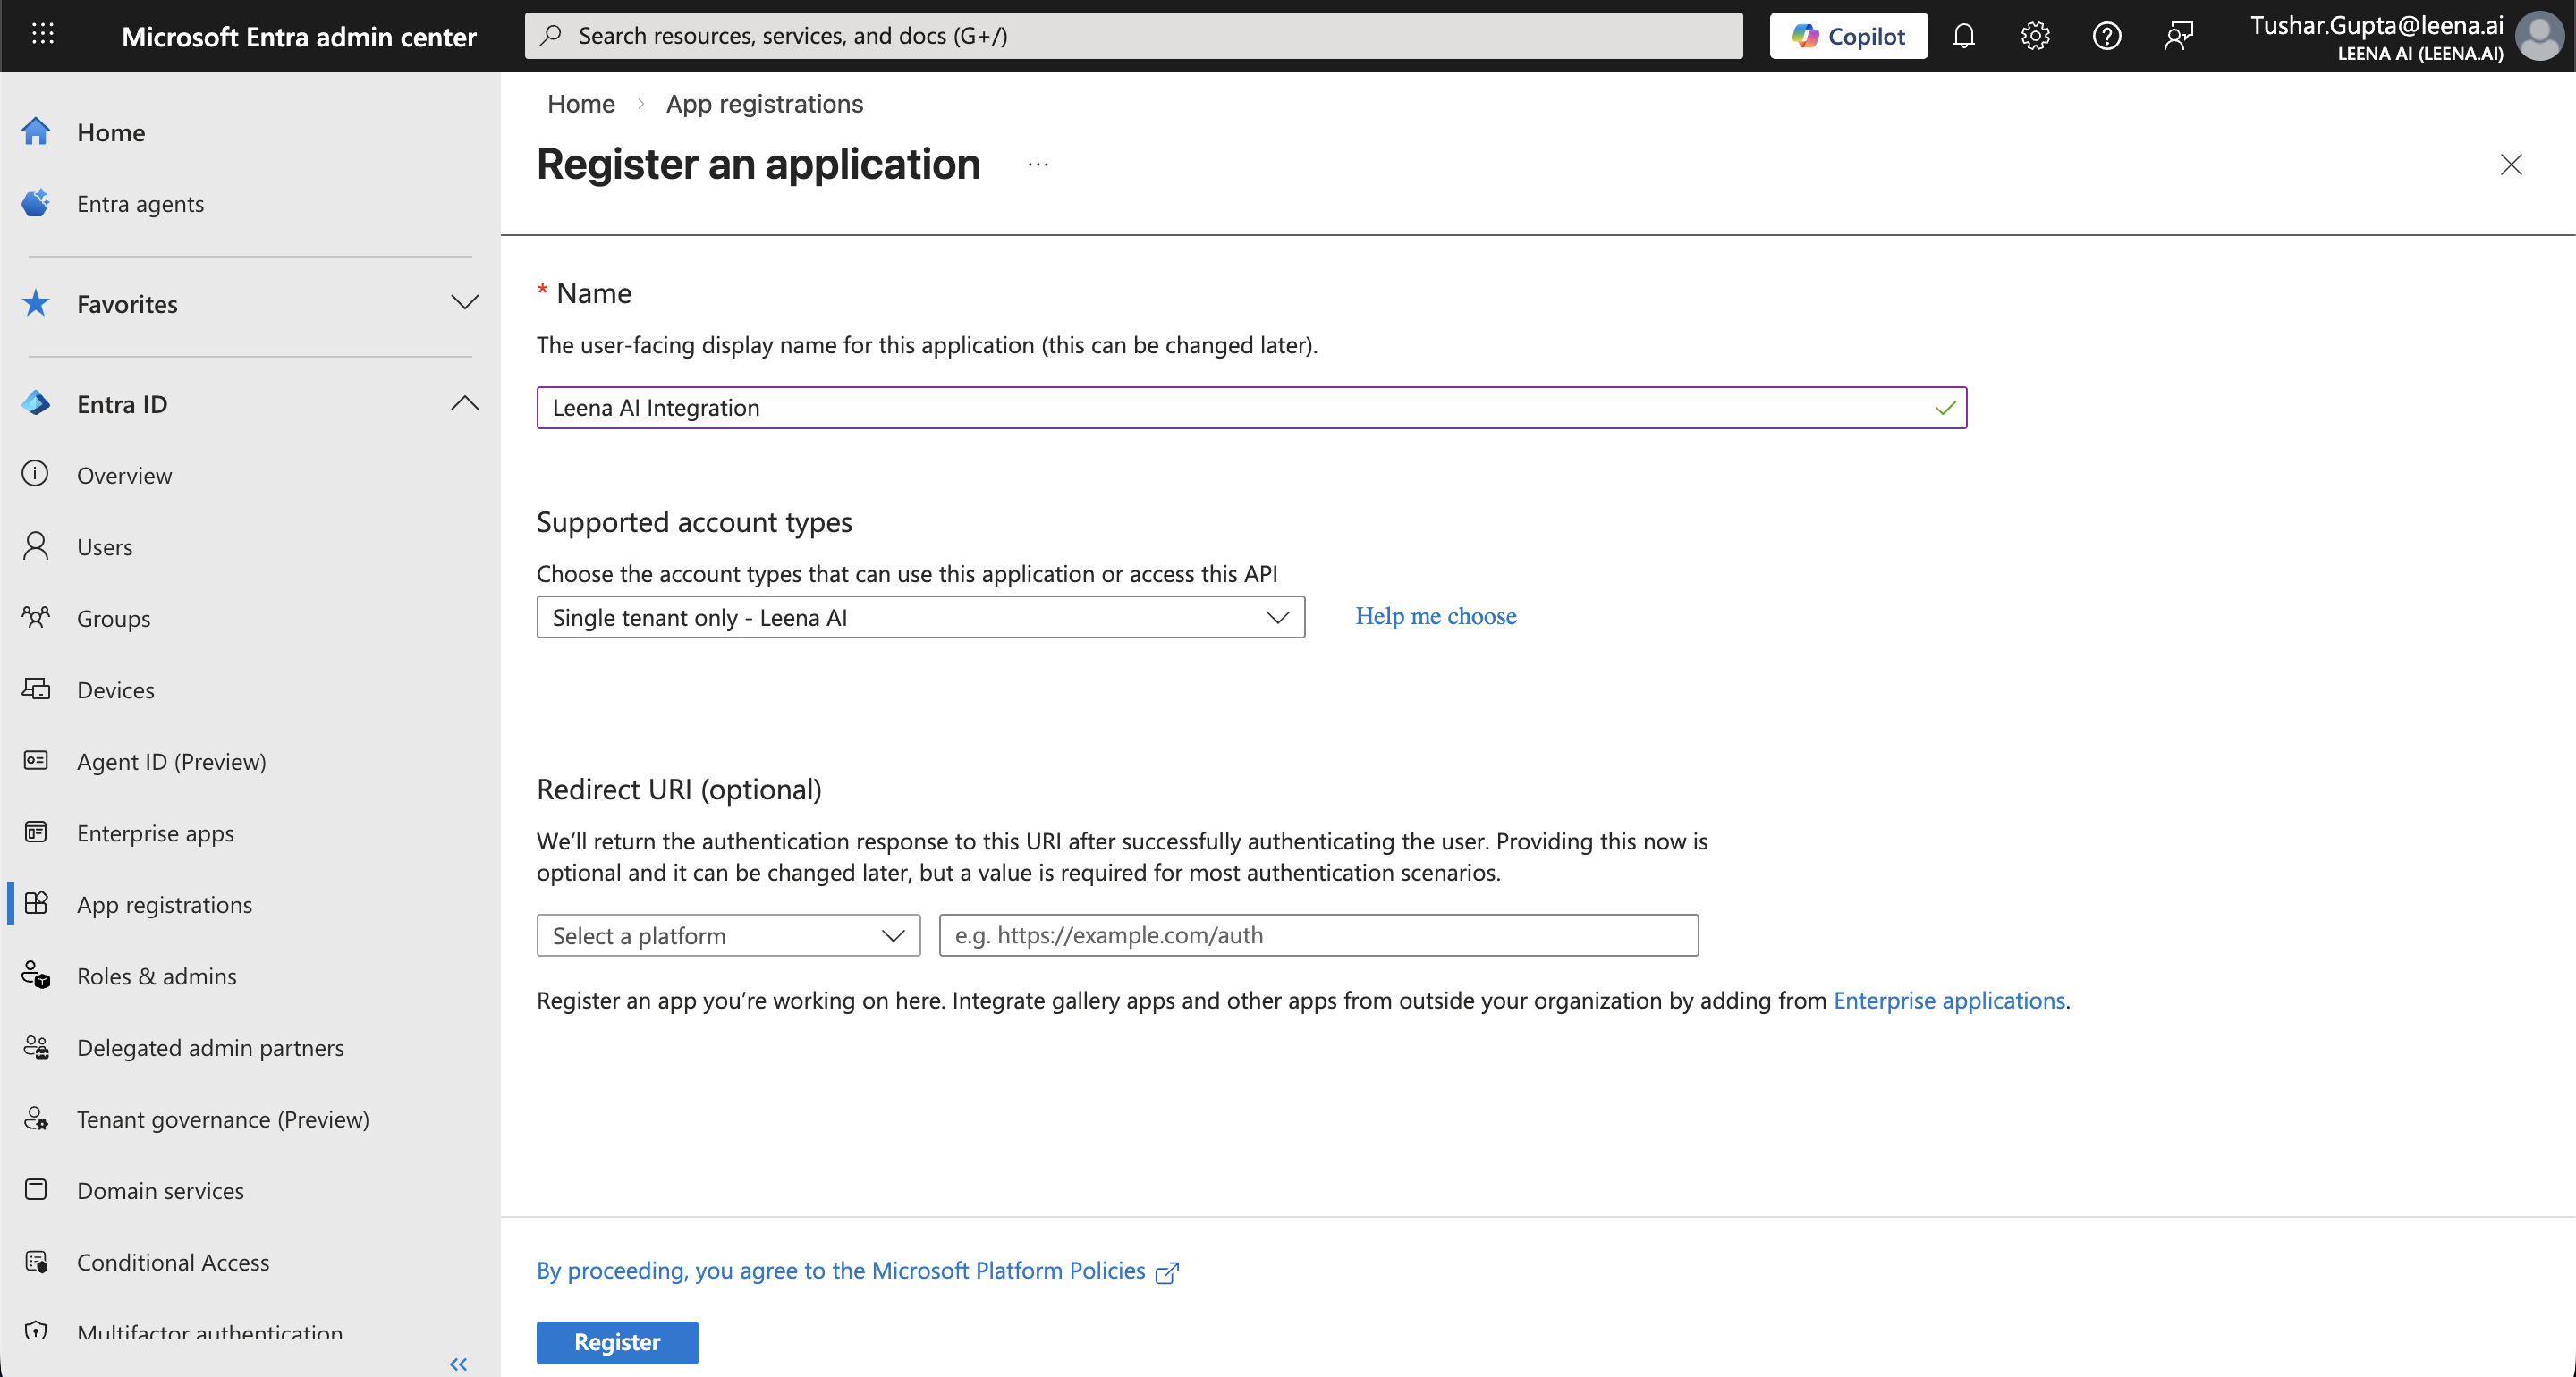Collapse the Entra ID section
Screen dimensions: 2576x1377
[x=464, y=403]
